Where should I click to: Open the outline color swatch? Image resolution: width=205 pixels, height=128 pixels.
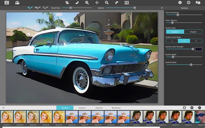click(x=199, y=49)
